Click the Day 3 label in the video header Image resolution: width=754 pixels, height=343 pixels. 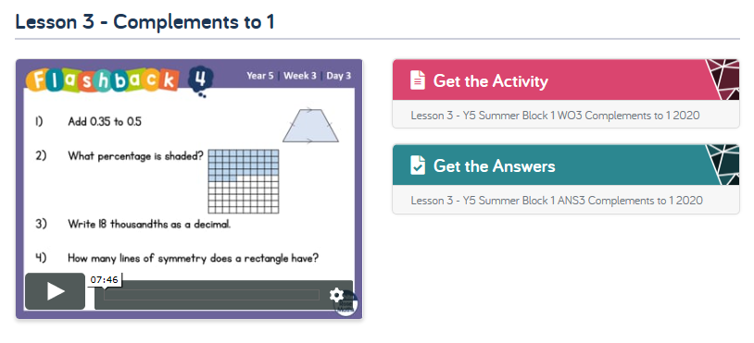[x=338, y=76]
